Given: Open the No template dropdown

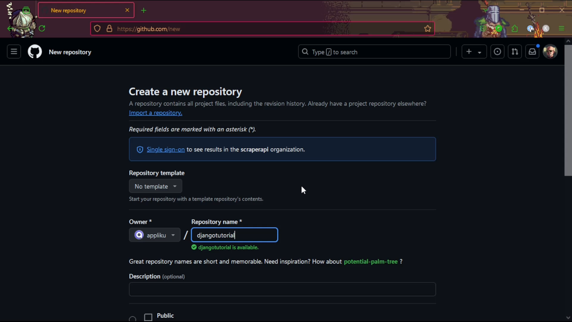Looking at the screenshot, I should (156, 186).
